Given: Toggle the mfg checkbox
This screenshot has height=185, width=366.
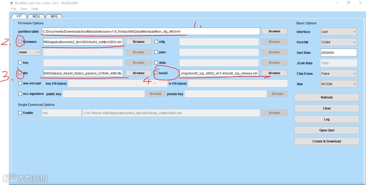Looking at the screenshot, I should 156,42.
